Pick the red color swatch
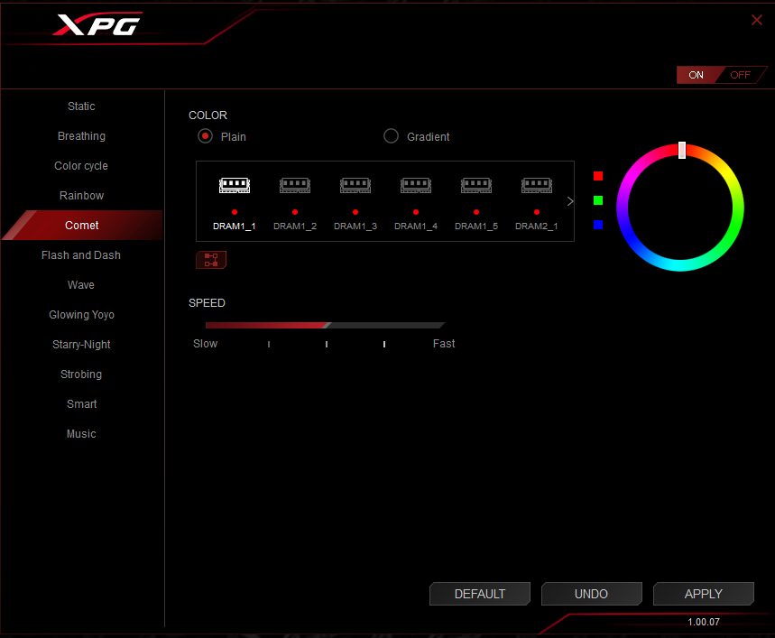Viewport: 775px width, 638px height. pos(598,176)
